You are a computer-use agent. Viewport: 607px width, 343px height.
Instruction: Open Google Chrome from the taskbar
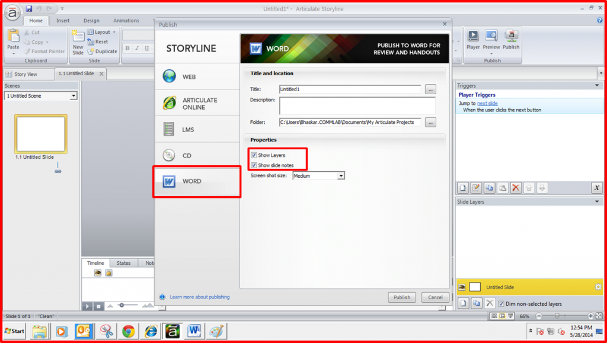click(x=128, y=331)
